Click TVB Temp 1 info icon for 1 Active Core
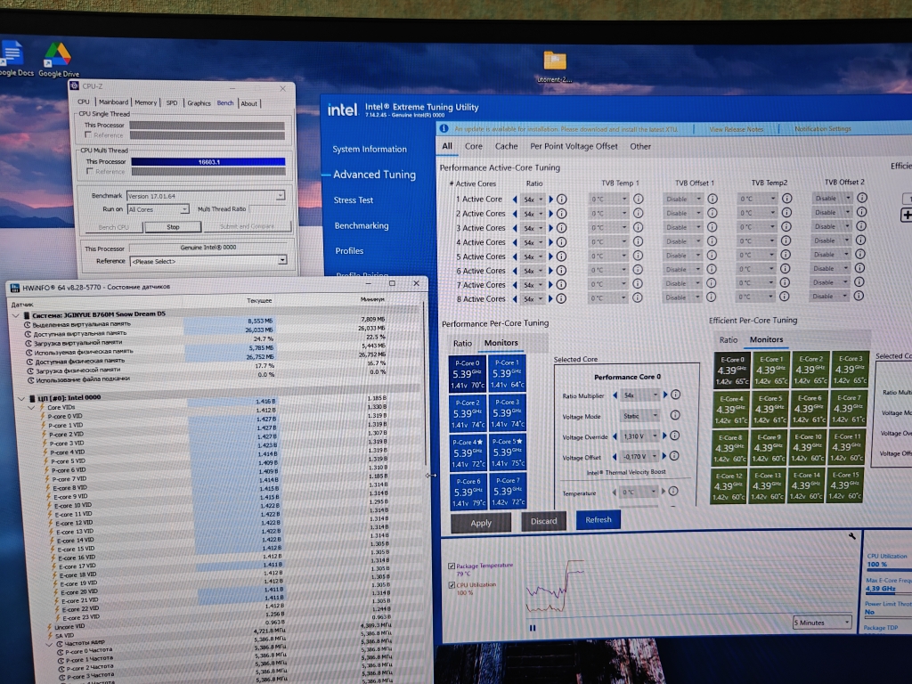This screenshot has width=912, height=684. tap(638, 199)
